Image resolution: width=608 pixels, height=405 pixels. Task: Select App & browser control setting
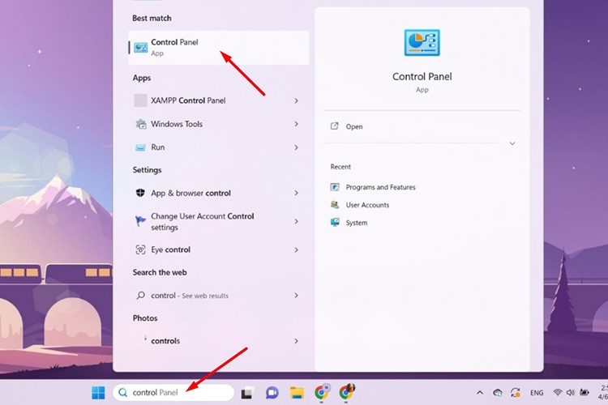(191, 194)
